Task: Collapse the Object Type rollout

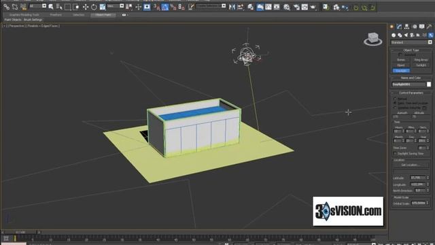Action: click(x=411, y=50)
